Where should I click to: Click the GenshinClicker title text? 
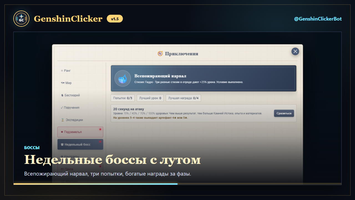click(x=68, y=19)
